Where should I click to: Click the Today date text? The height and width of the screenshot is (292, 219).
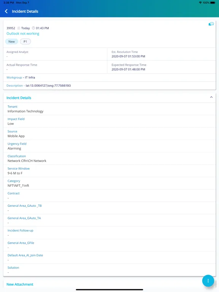[x=25, y=28]
